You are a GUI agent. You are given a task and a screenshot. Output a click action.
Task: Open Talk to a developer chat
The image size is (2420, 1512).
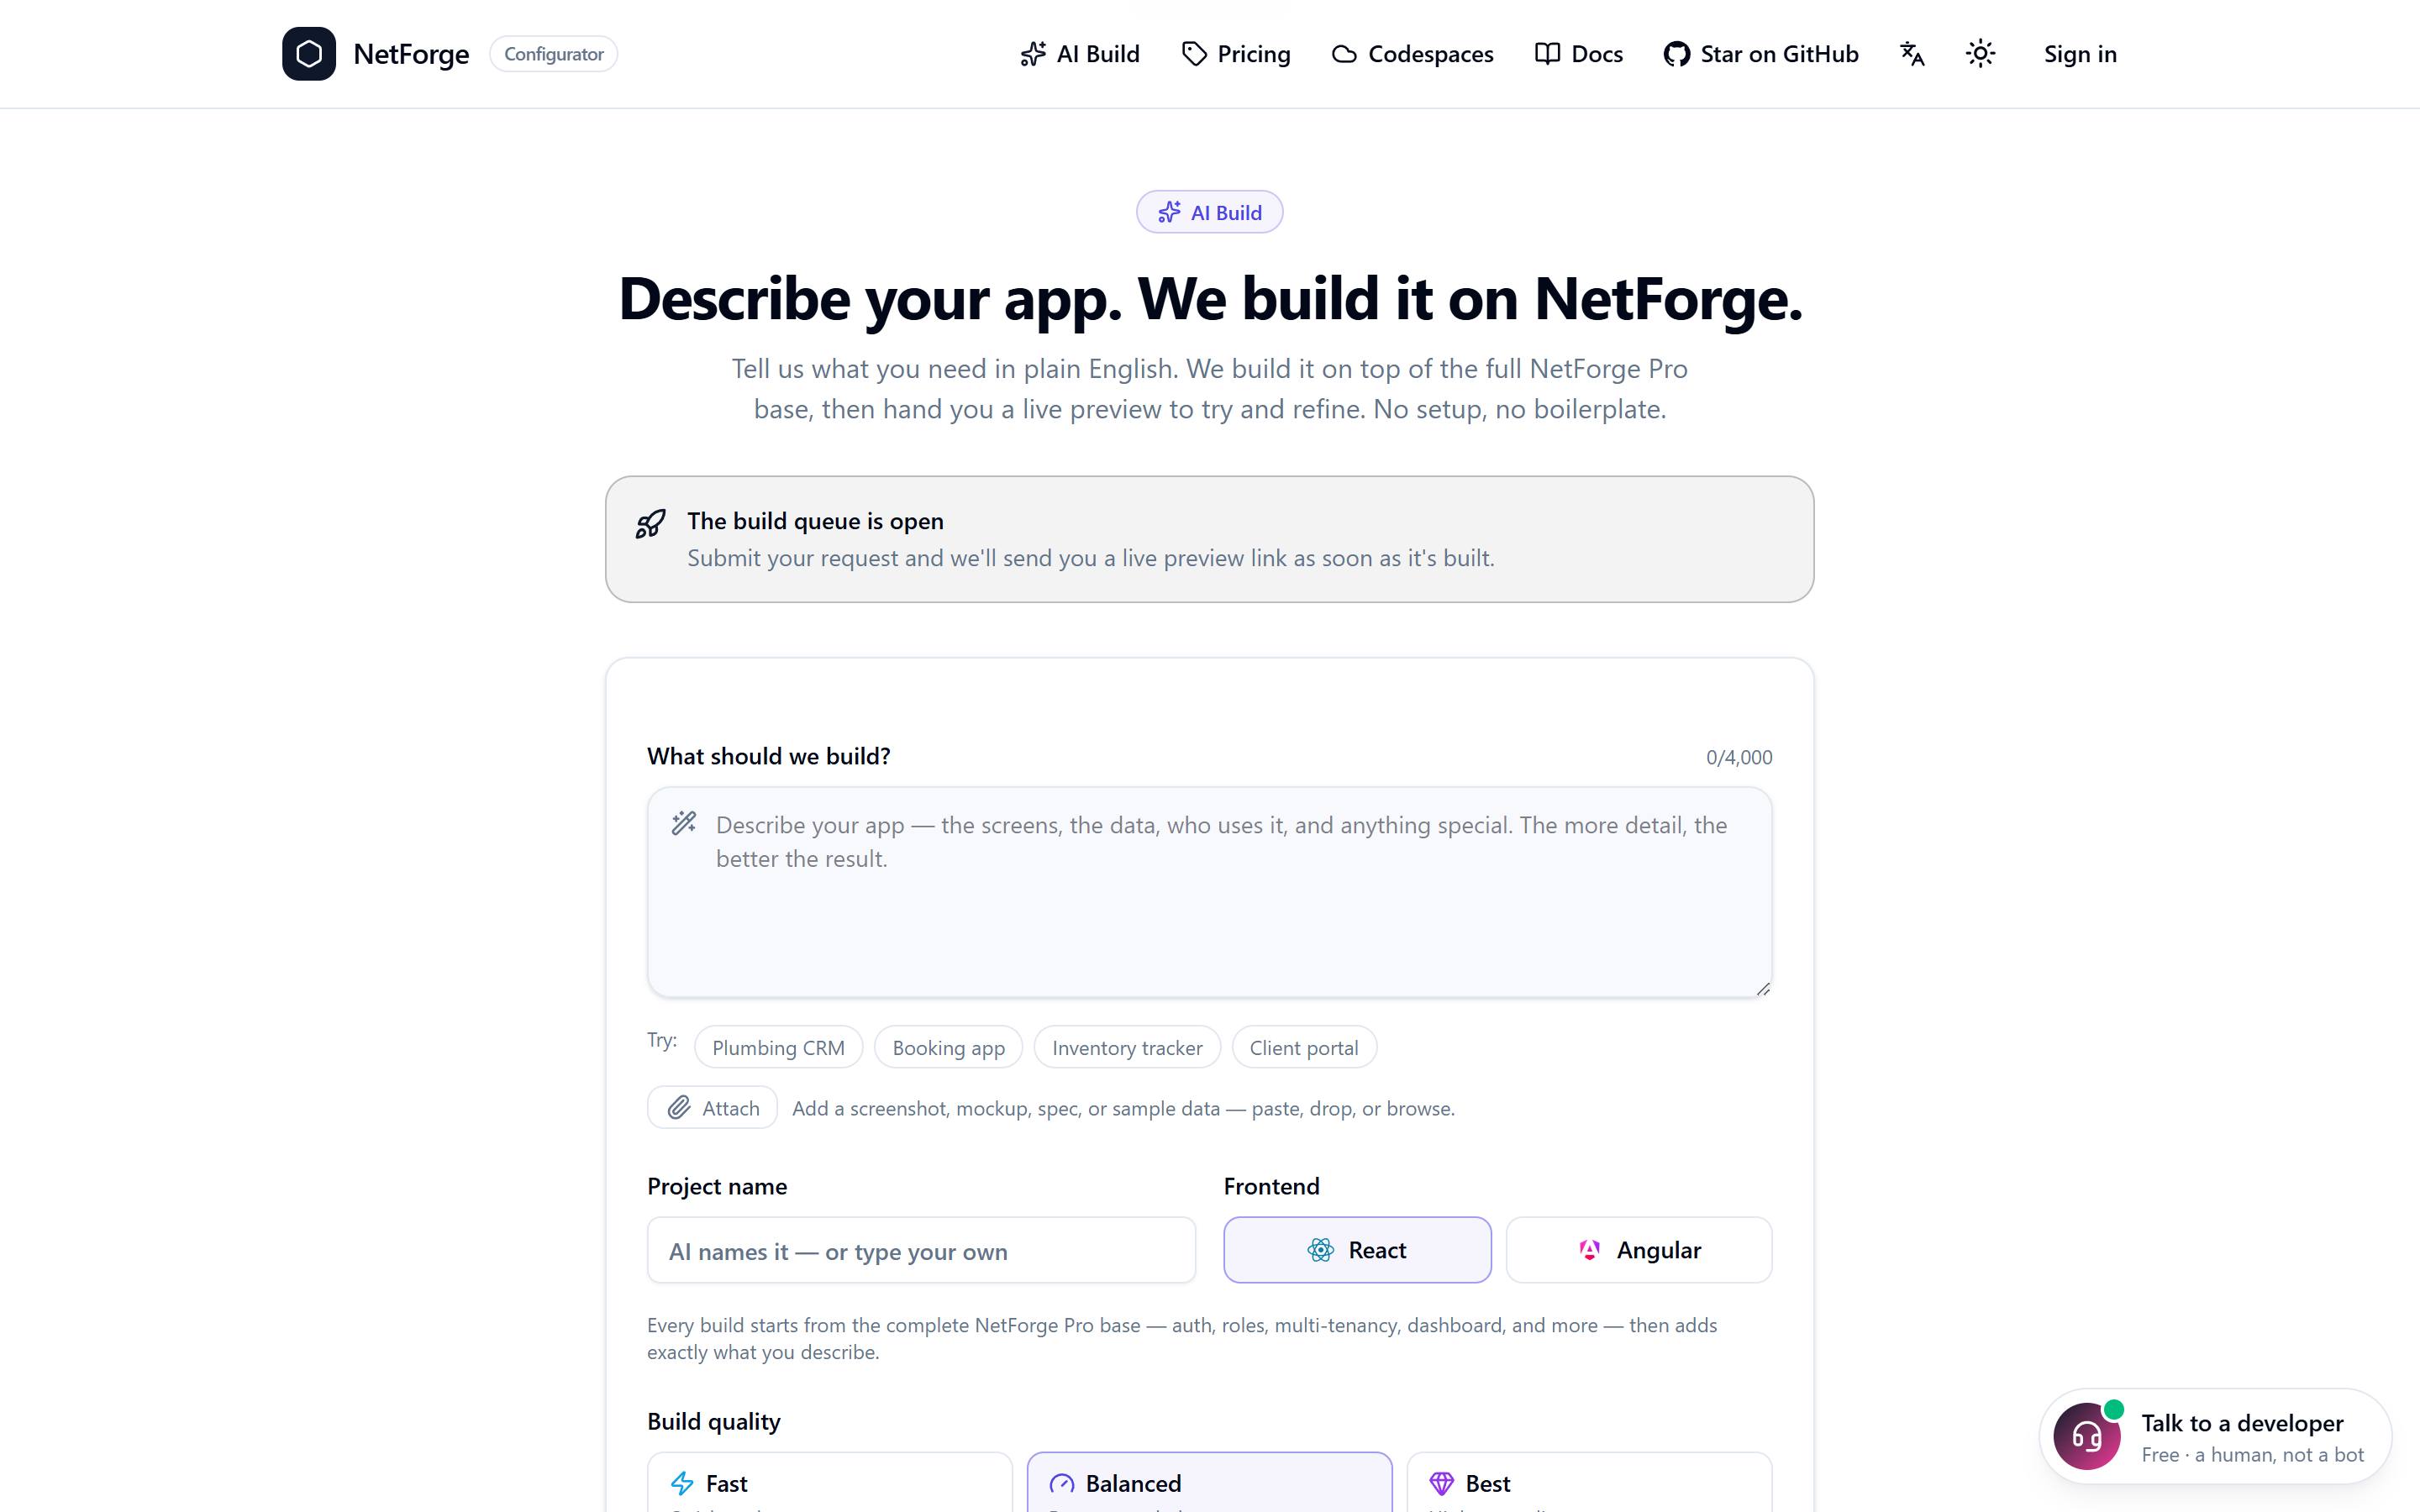(x=2215, y=1436)
